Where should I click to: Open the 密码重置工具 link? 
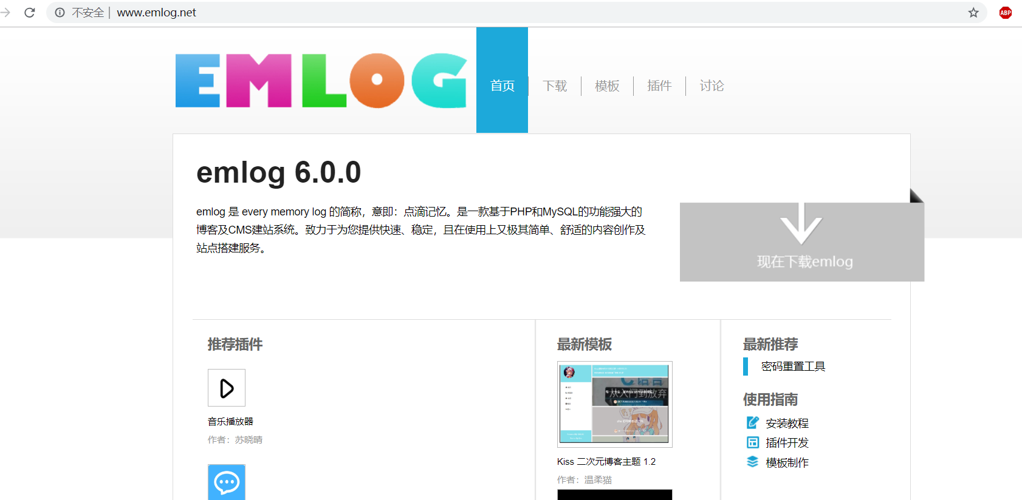pos(793,367)
